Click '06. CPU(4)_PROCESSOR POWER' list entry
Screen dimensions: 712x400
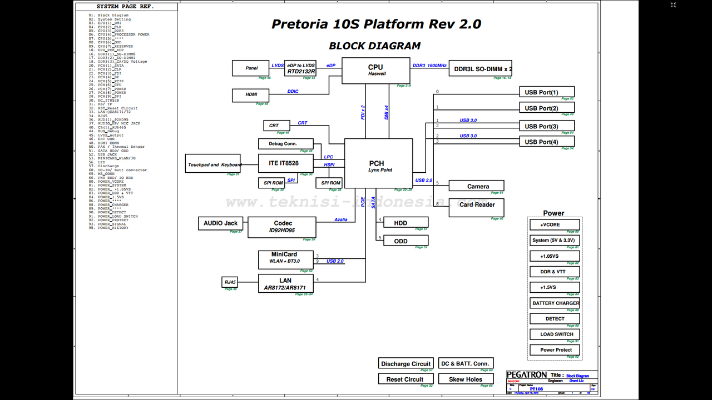coord(119,34)
